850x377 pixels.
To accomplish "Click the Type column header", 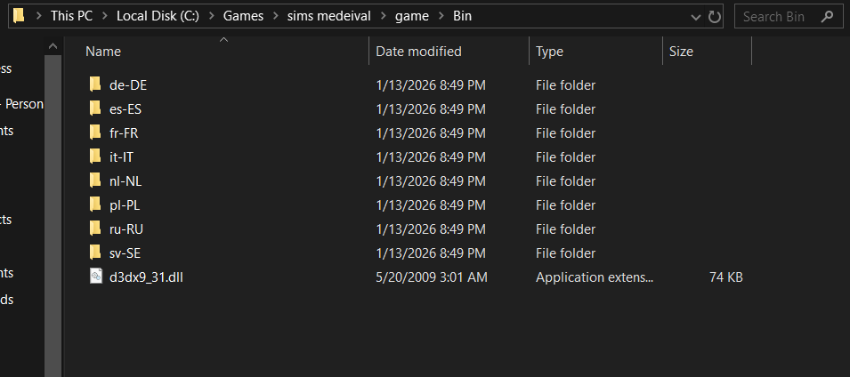I will click(x=549, y=52).
